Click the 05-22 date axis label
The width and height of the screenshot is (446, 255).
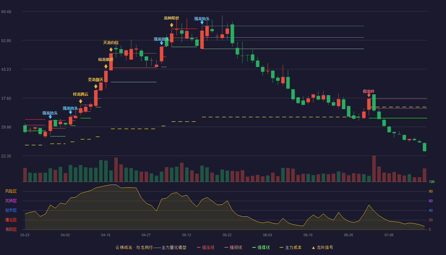coord(227,235)
